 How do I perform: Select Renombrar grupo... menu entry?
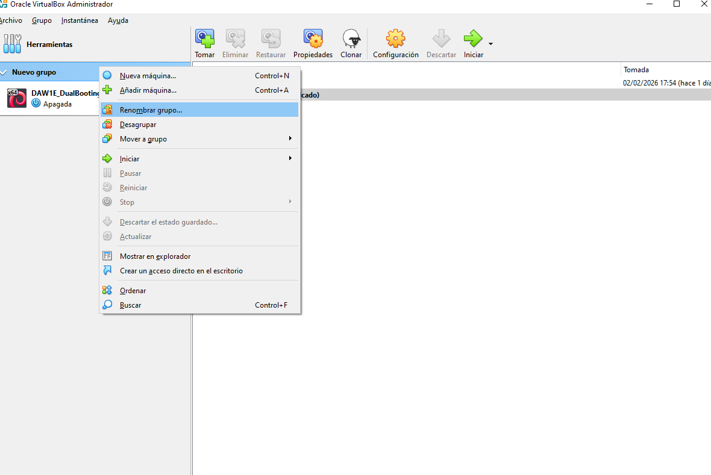pyautogui.click(x=199, y=110)
